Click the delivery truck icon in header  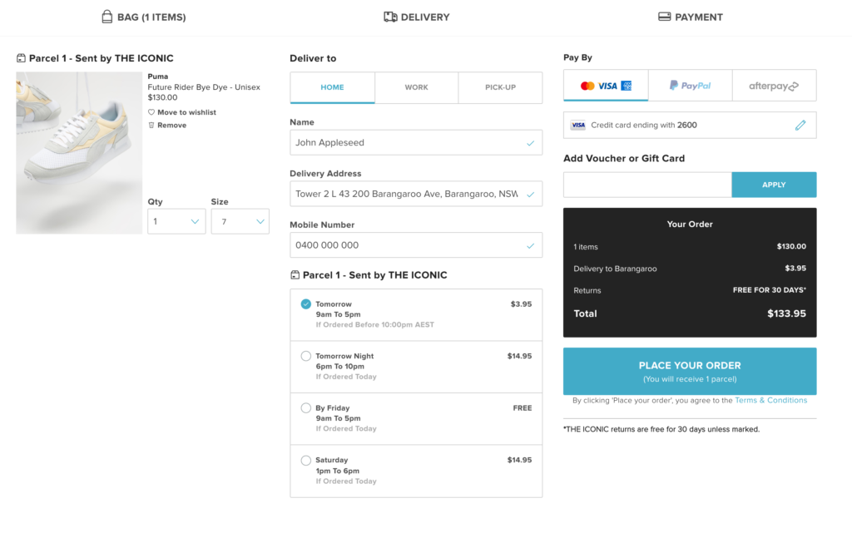coord(390,17)
